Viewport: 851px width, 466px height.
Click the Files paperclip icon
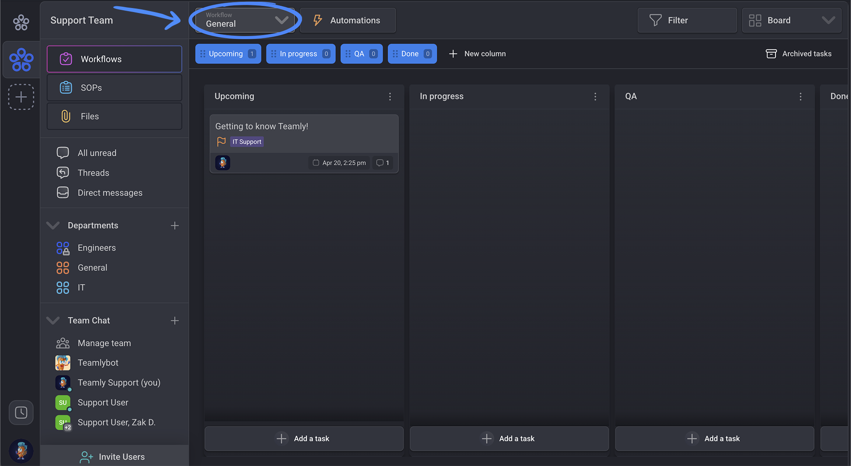(66, 116)
